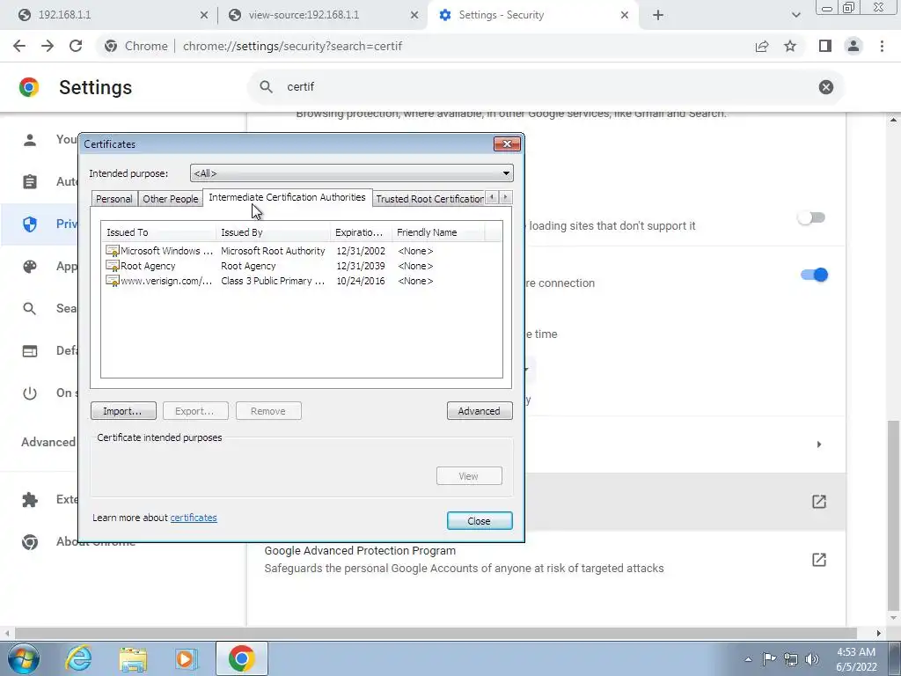Screen dimensions: 901x676
Task: Click the browser forward arrow
Action: click(48, 46)
